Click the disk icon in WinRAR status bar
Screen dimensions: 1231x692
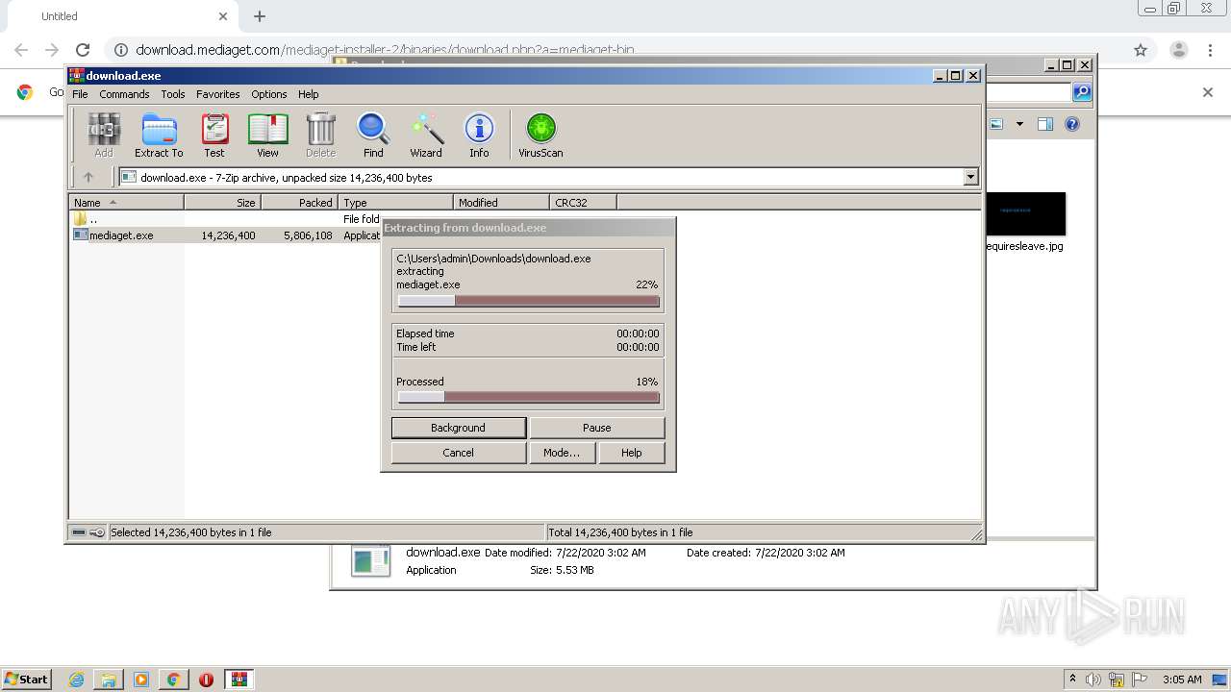pyautogui.click(x=79, y=532)
